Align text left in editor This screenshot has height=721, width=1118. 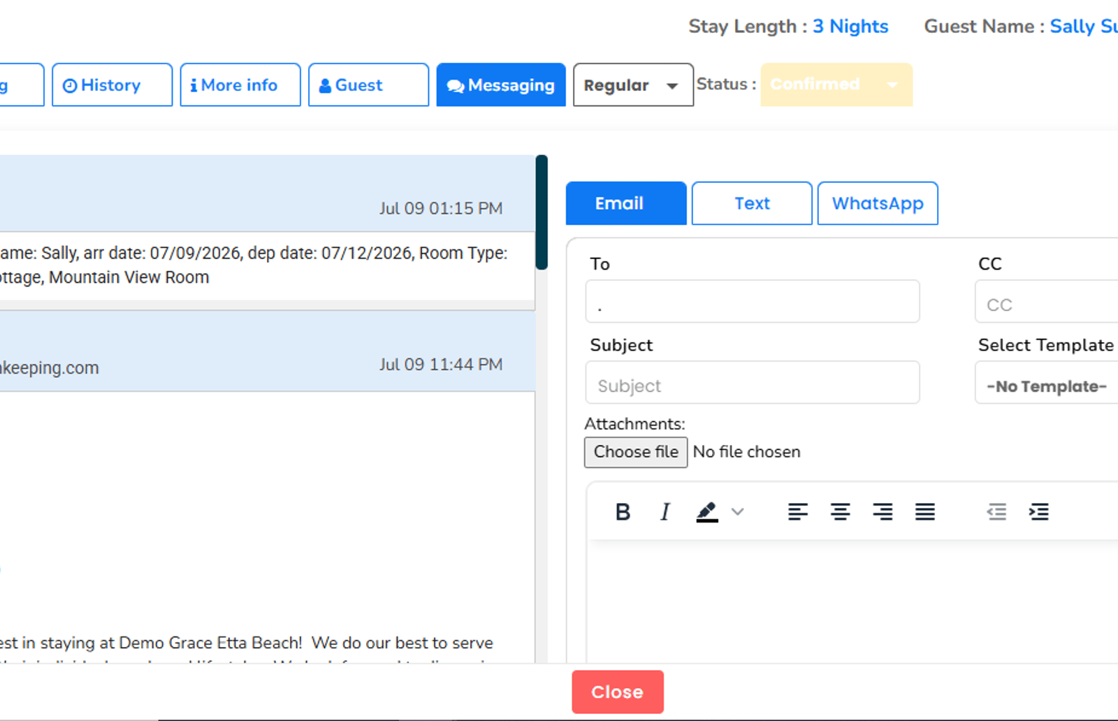click(797, 512)
